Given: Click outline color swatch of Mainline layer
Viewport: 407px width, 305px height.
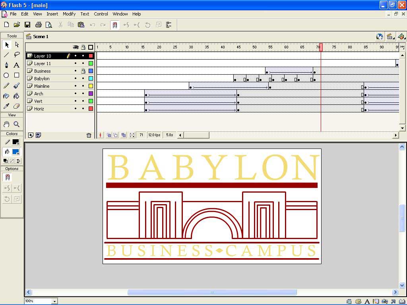Looking at the screenshot, I should [91, 86].
